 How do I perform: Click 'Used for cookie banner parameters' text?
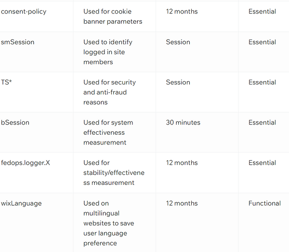tap(113, 16)
